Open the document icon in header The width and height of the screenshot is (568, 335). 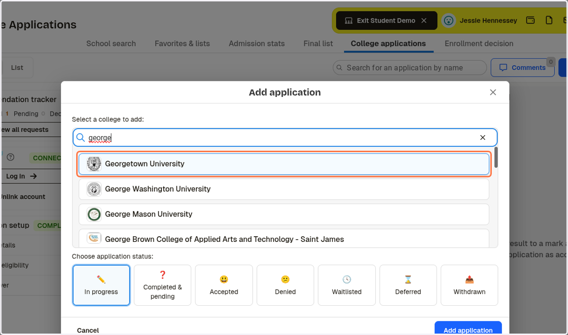tap(549, 20)
